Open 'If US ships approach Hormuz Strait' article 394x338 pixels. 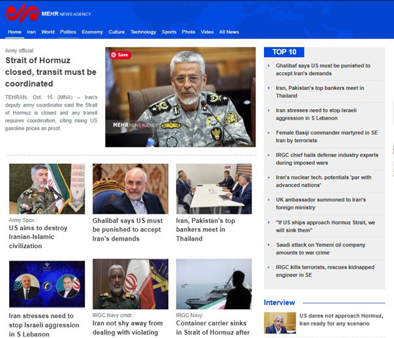326,226
